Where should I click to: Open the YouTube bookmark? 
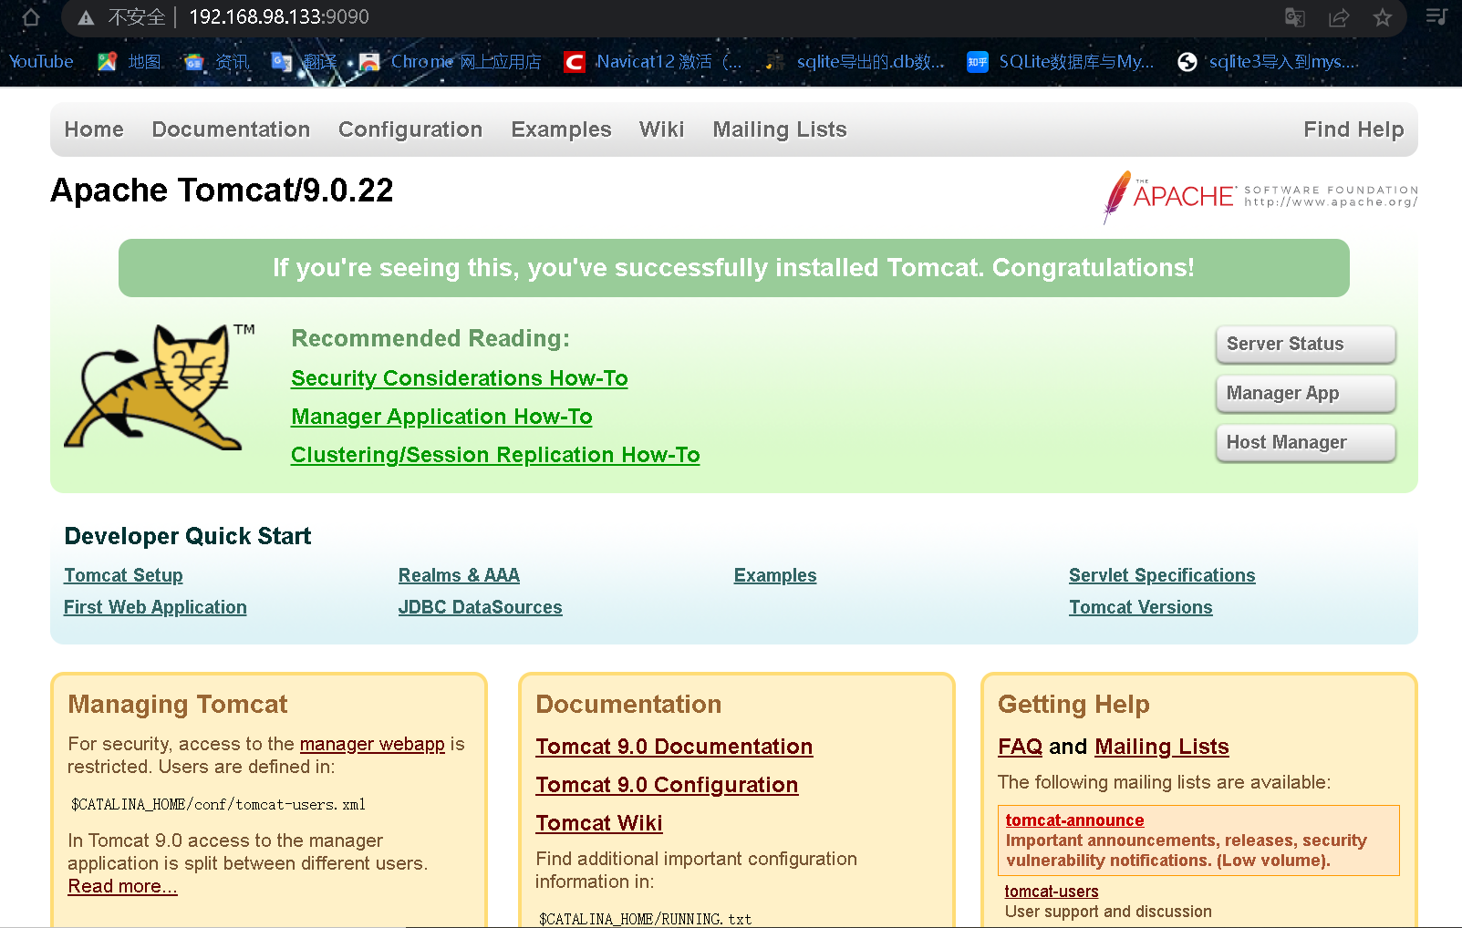pos(41,62)
